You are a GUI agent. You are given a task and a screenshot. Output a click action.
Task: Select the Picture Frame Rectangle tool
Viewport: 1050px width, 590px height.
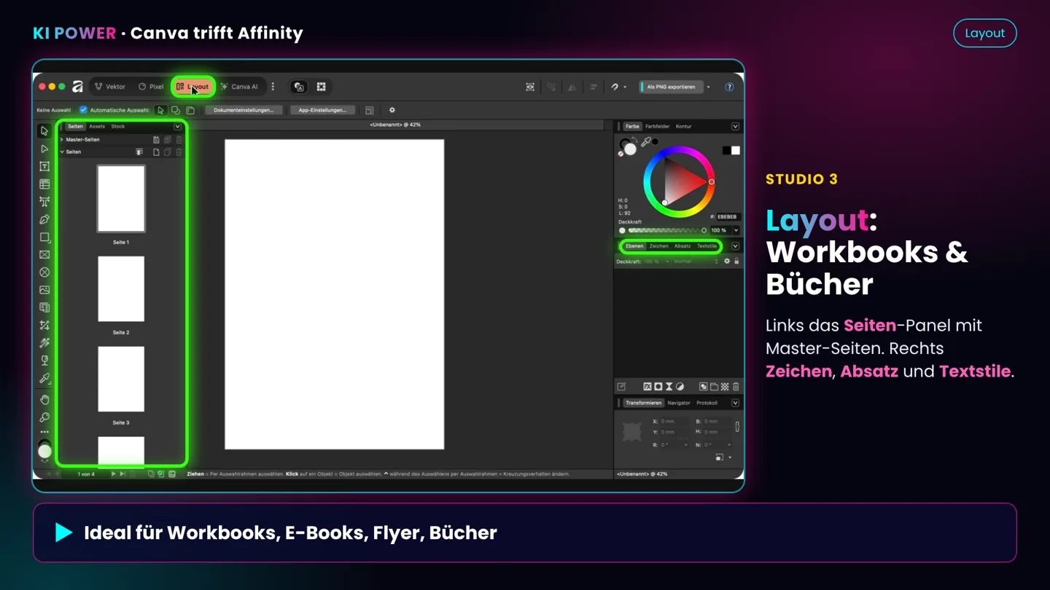pos(44,255)
